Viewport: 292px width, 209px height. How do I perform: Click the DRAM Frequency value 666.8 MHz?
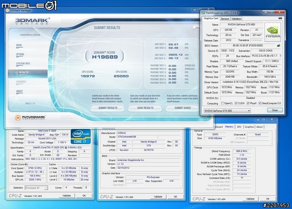[242, 151]
